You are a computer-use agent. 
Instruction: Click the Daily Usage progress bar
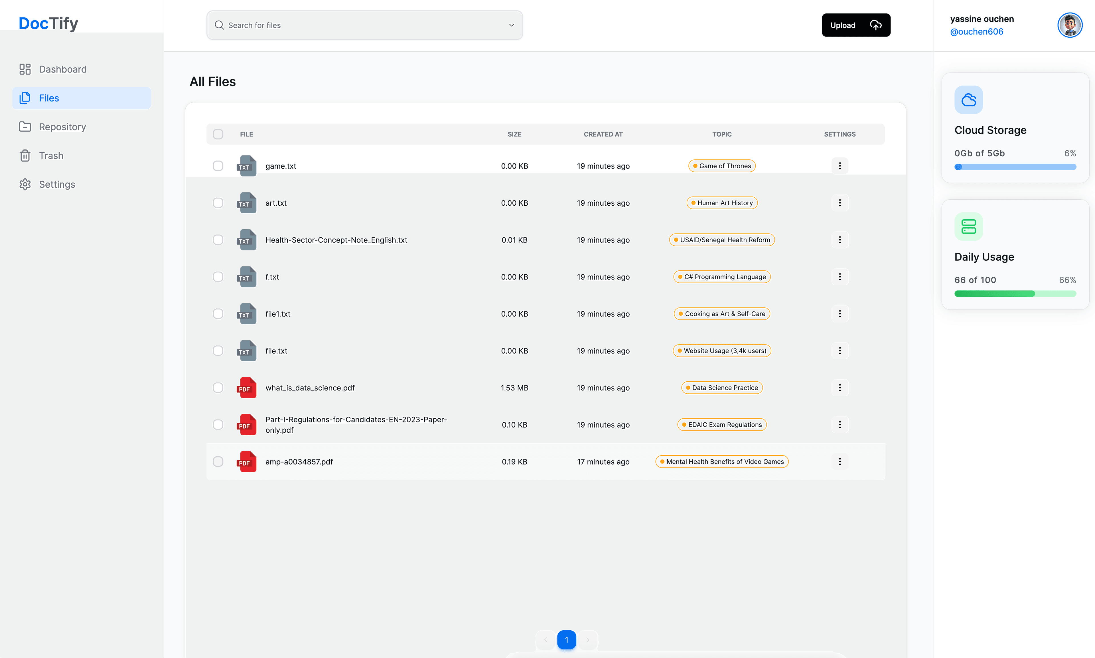coord(1015,293)
